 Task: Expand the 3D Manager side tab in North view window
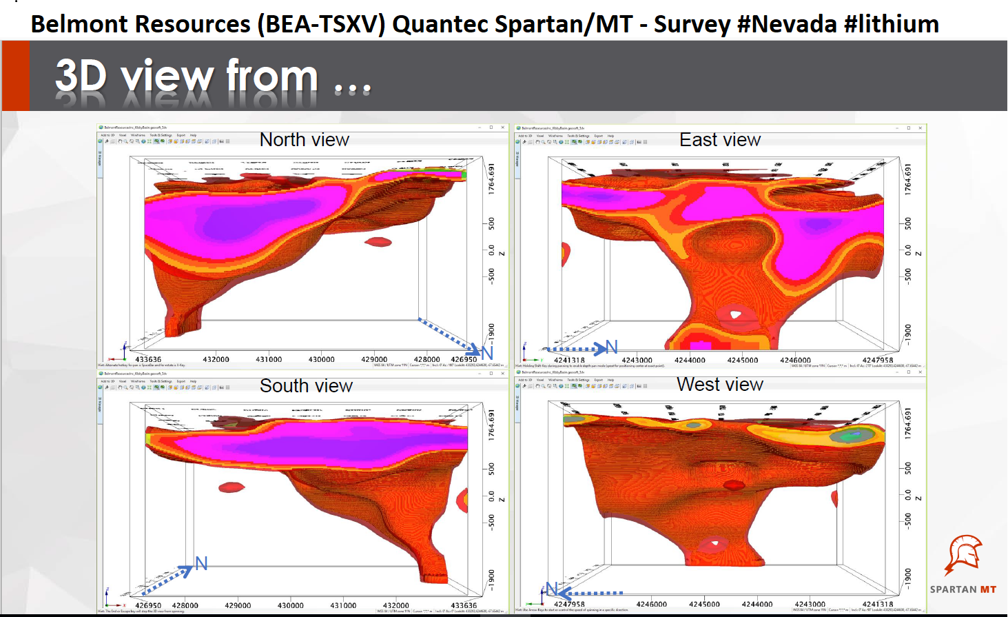[99, 159]
